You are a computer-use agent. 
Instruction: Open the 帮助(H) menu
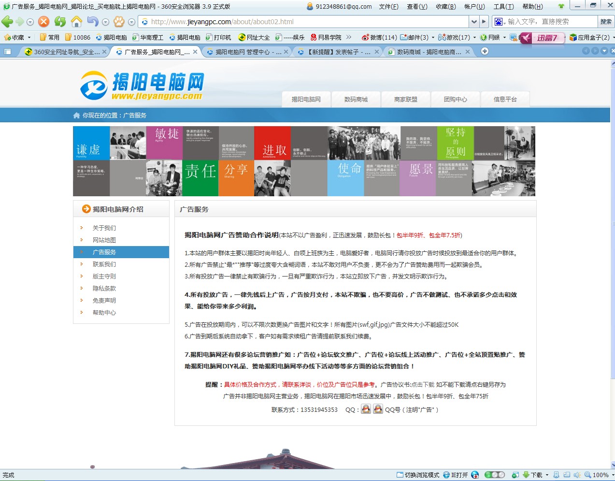click(x=532, y=6)
